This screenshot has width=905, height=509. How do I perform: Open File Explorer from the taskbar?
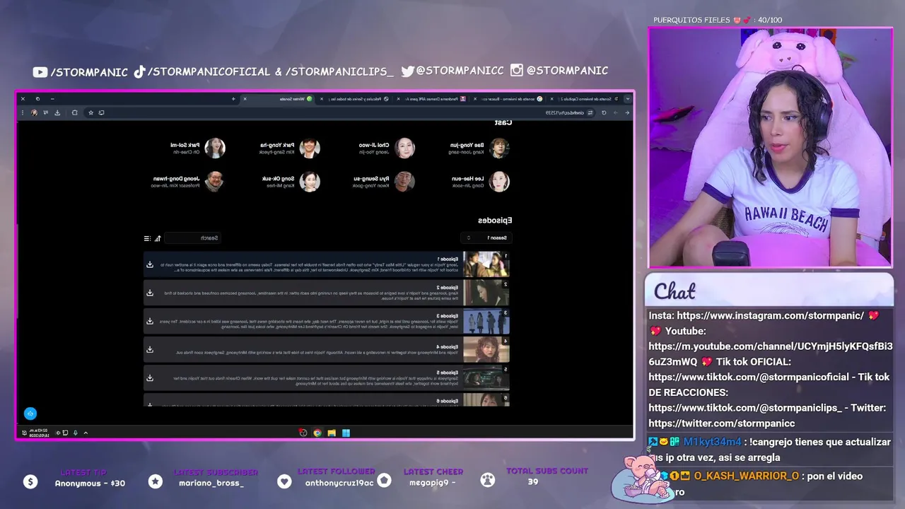tap(332, 433)
